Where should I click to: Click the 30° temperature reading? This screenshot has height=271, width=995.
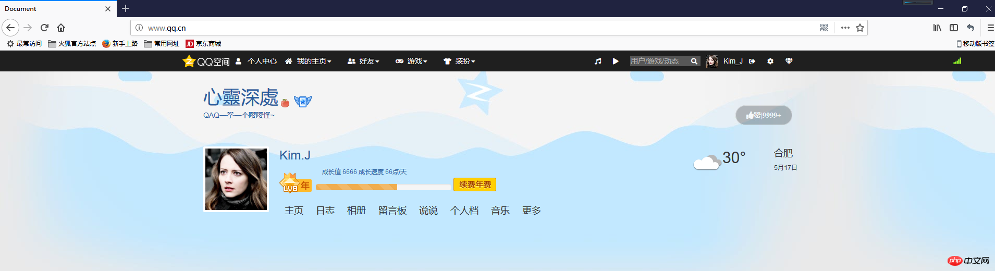coord(734,157)
